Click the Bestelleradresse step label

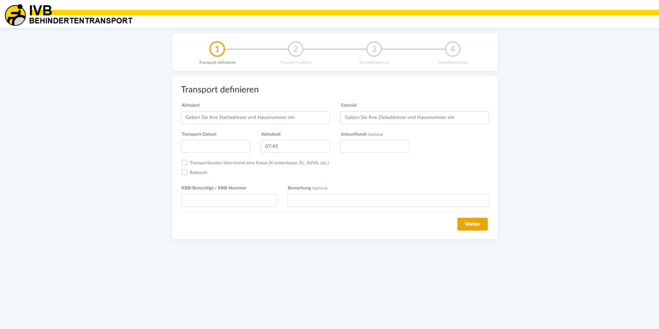pyautogui.click(x=374, y=62)
